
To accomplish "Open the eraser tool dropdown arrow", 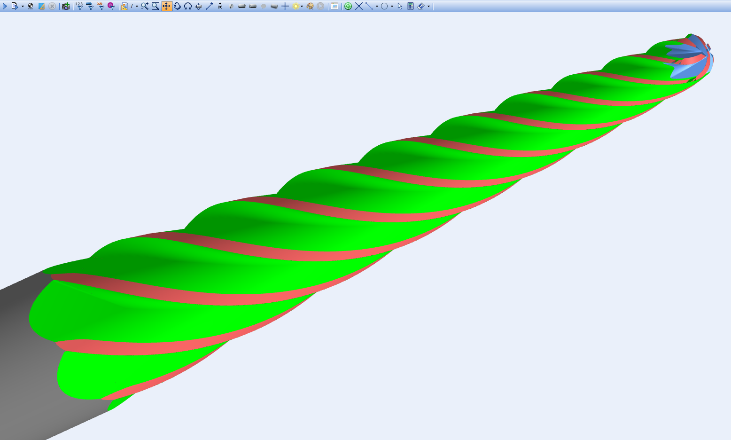I will pyautogui.click(x=428, y=7).
